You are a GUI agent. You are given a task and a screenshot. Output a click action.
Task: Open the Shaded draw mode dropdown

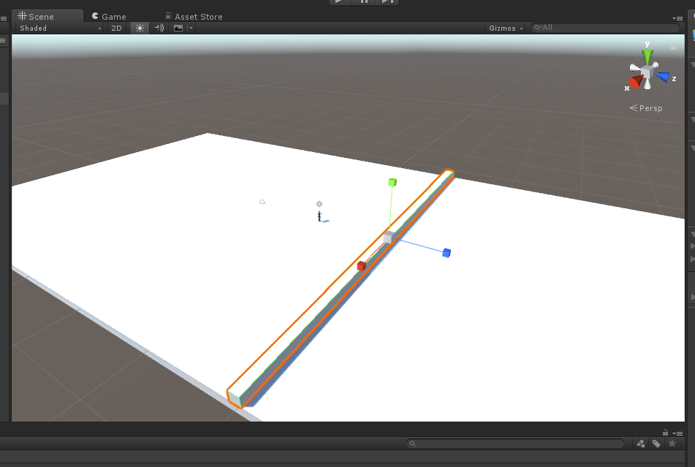tap(60, 28)
